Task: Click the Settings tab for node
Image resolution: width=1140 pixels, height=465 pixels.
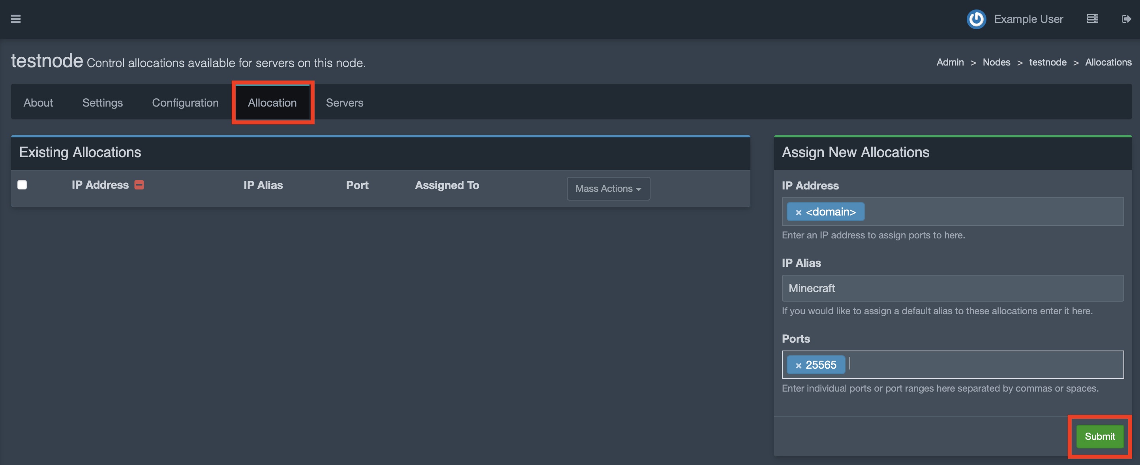Action: (103, 102)
